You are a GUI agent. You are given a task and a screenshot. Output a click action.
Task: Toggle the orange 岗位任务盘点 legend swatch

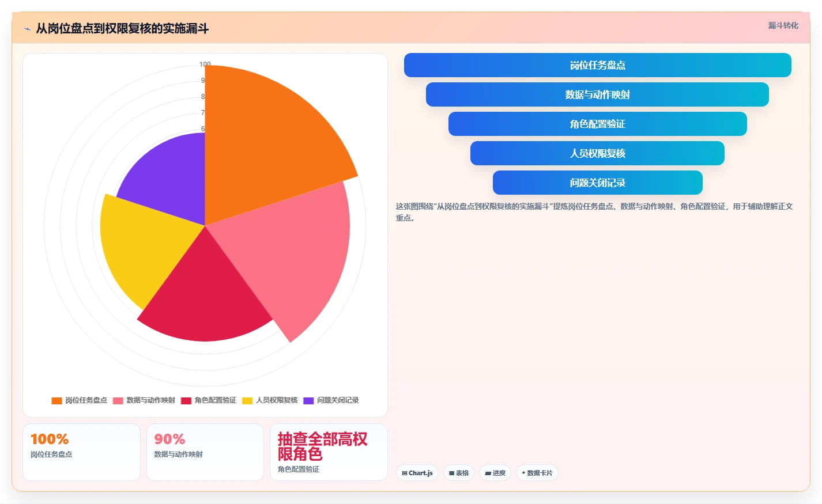56,400
